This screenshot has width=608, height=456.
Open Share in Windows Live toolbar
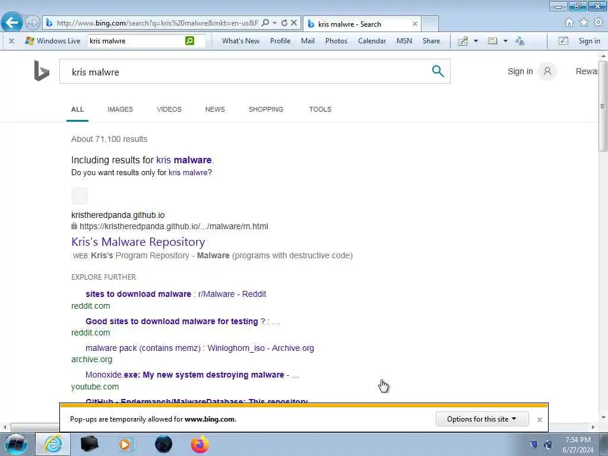[431, 41]
